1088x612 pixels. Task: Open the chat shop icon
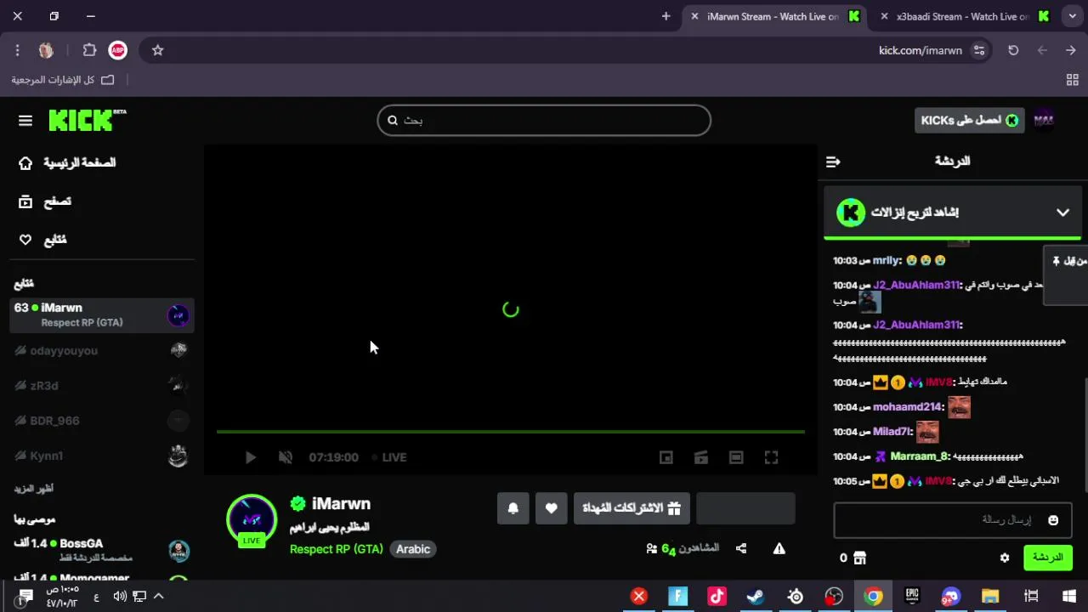tap(859, 558)
